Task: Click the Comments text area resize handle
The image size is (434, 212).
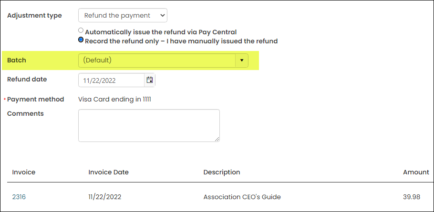Action: [x=217, y=139]
